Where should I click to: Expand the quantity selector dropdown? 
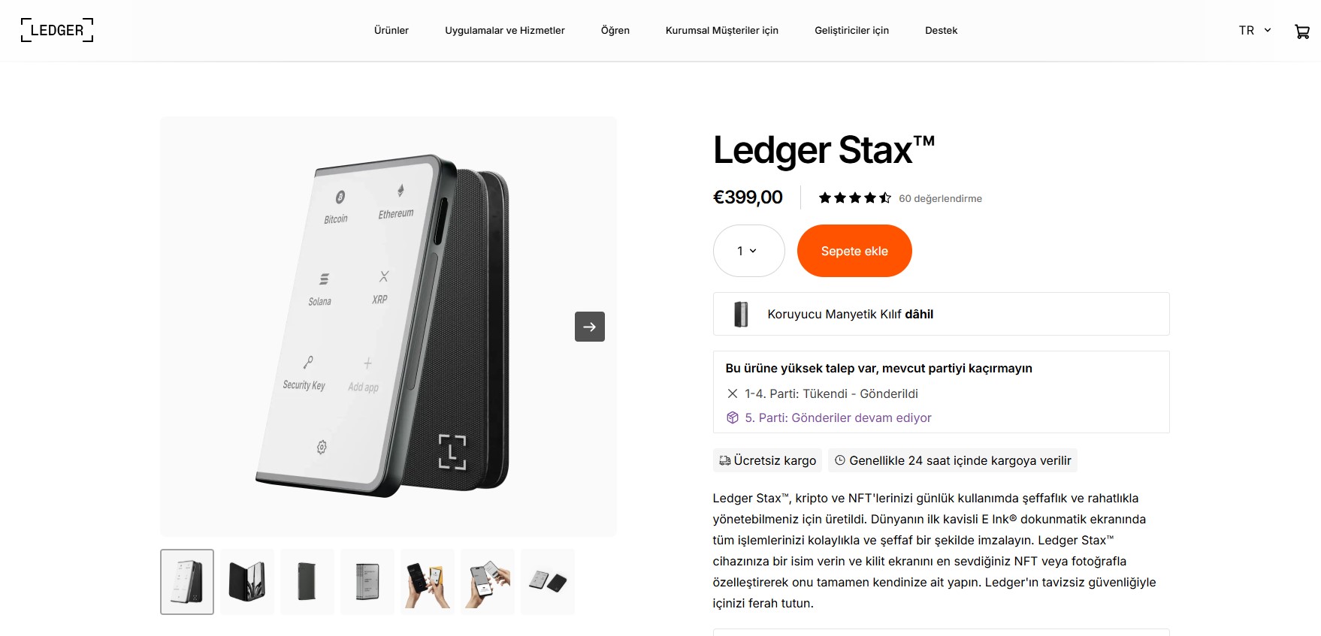tap(748, 251)
